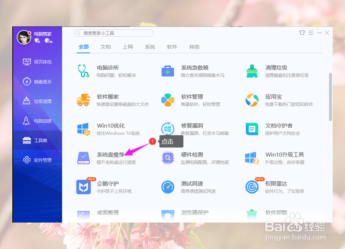
Task: Open the 硬件检测 chip icon
Action: click(168, 158)
